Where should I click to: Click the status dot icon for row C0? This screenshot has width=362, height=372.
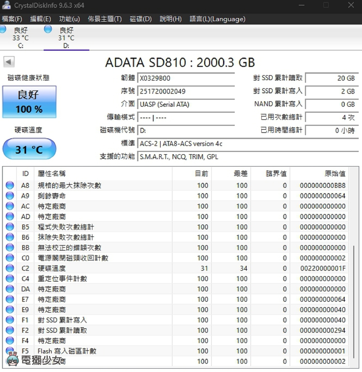(x=10, y=258)
